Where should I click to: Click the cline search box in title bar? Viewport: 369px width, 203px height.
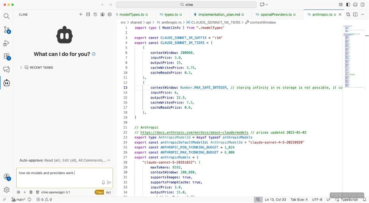[x=186, y=5]
